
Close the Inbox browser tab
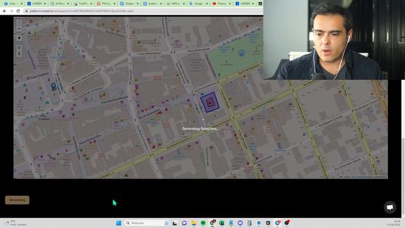[x=22, y=4]
